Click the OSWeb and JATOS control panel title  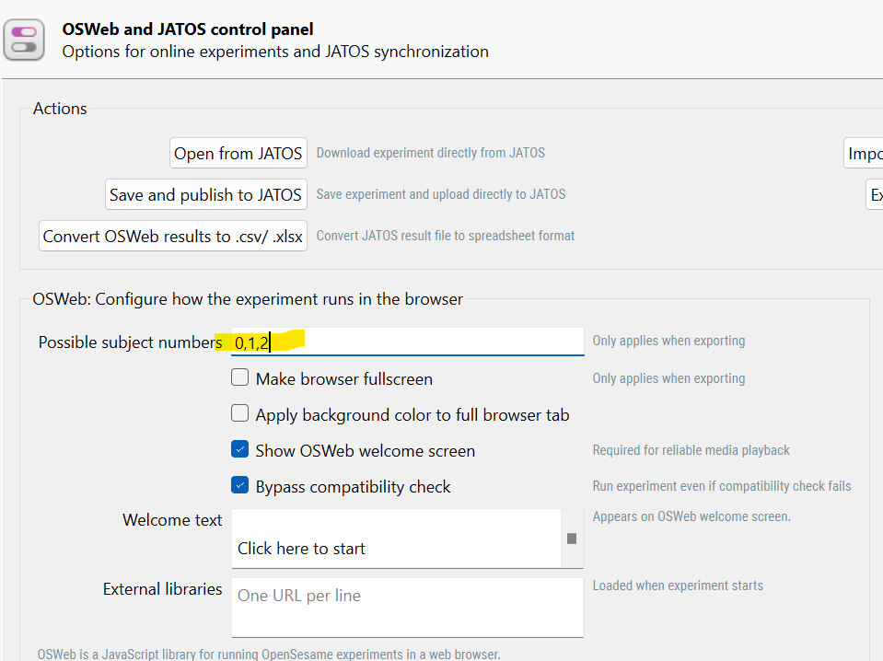point(188,30)
